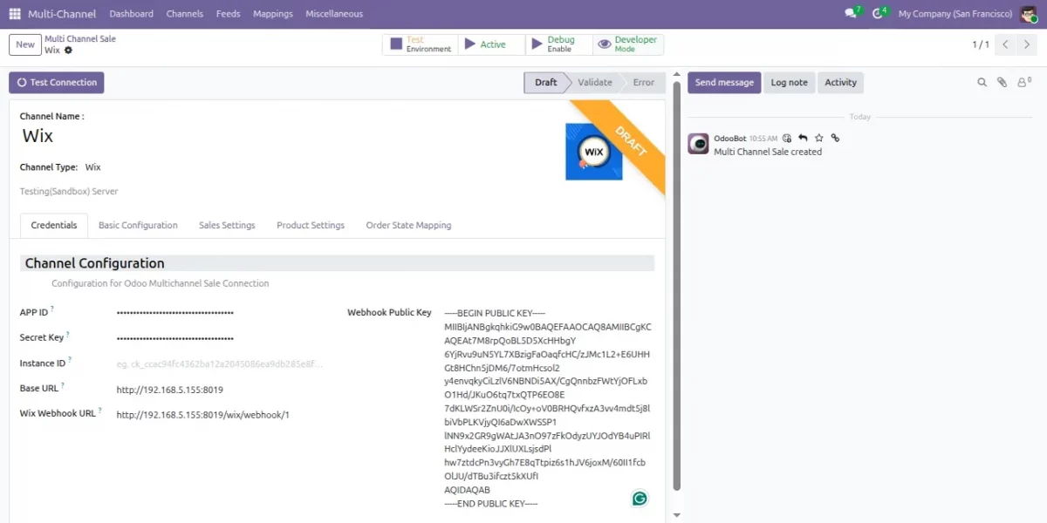Click the Secret Key masked field
Viewport: 1047px width, 523px height.
[221, 338]
